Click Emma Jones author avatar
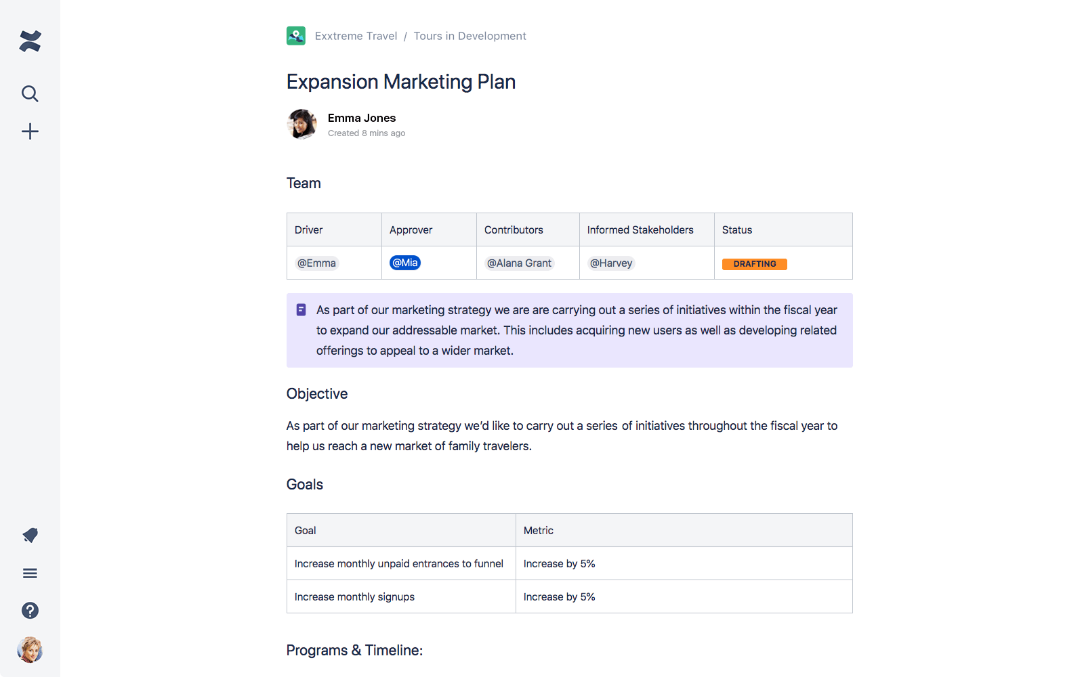 (x=302, y=125)
